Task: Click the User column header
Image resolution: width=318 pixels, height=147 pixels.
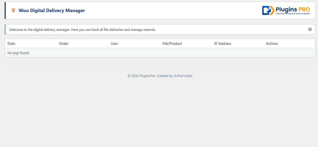Action: [x=114, y=44]
